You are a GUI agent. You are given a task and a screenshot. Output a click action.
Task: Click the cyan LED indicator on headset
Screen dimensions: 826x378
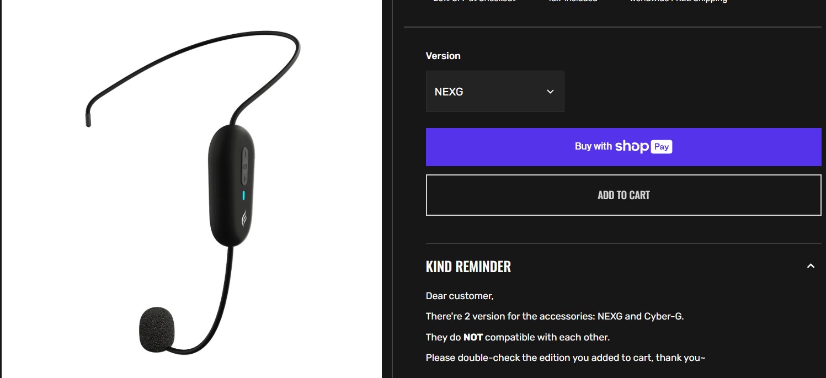pos(243,195)
